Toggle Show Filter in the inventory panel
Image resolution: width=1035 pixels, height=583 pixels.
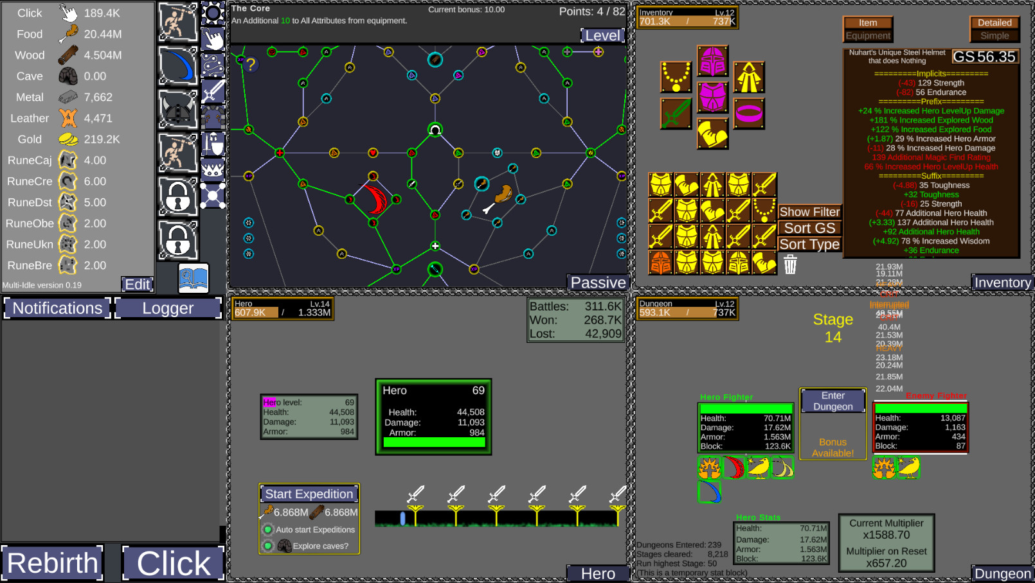[809, 211]
